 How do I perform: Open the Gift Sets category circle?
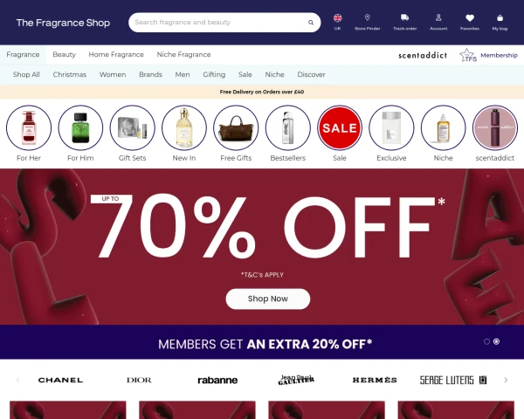click(x=133, y=127)
